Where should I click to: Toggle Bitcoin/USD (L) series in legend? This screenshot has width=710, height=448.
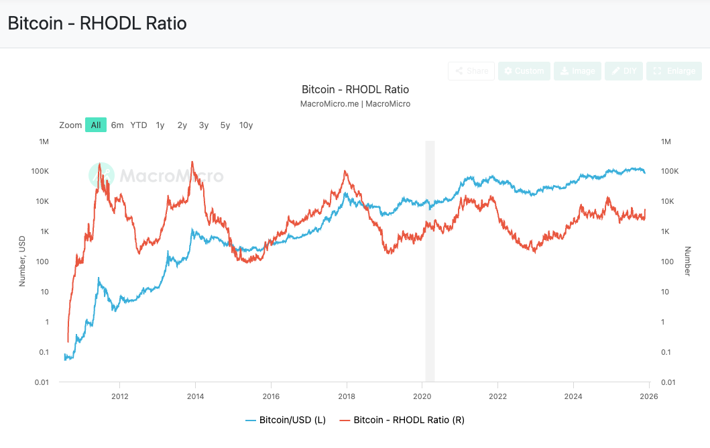[x=286, y=421]
